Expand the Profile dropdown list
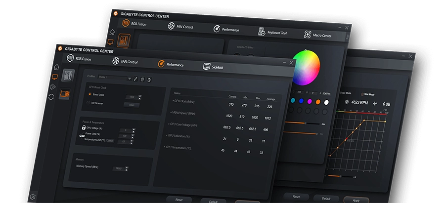Screen dimensions: 445x203 (130, 78)
